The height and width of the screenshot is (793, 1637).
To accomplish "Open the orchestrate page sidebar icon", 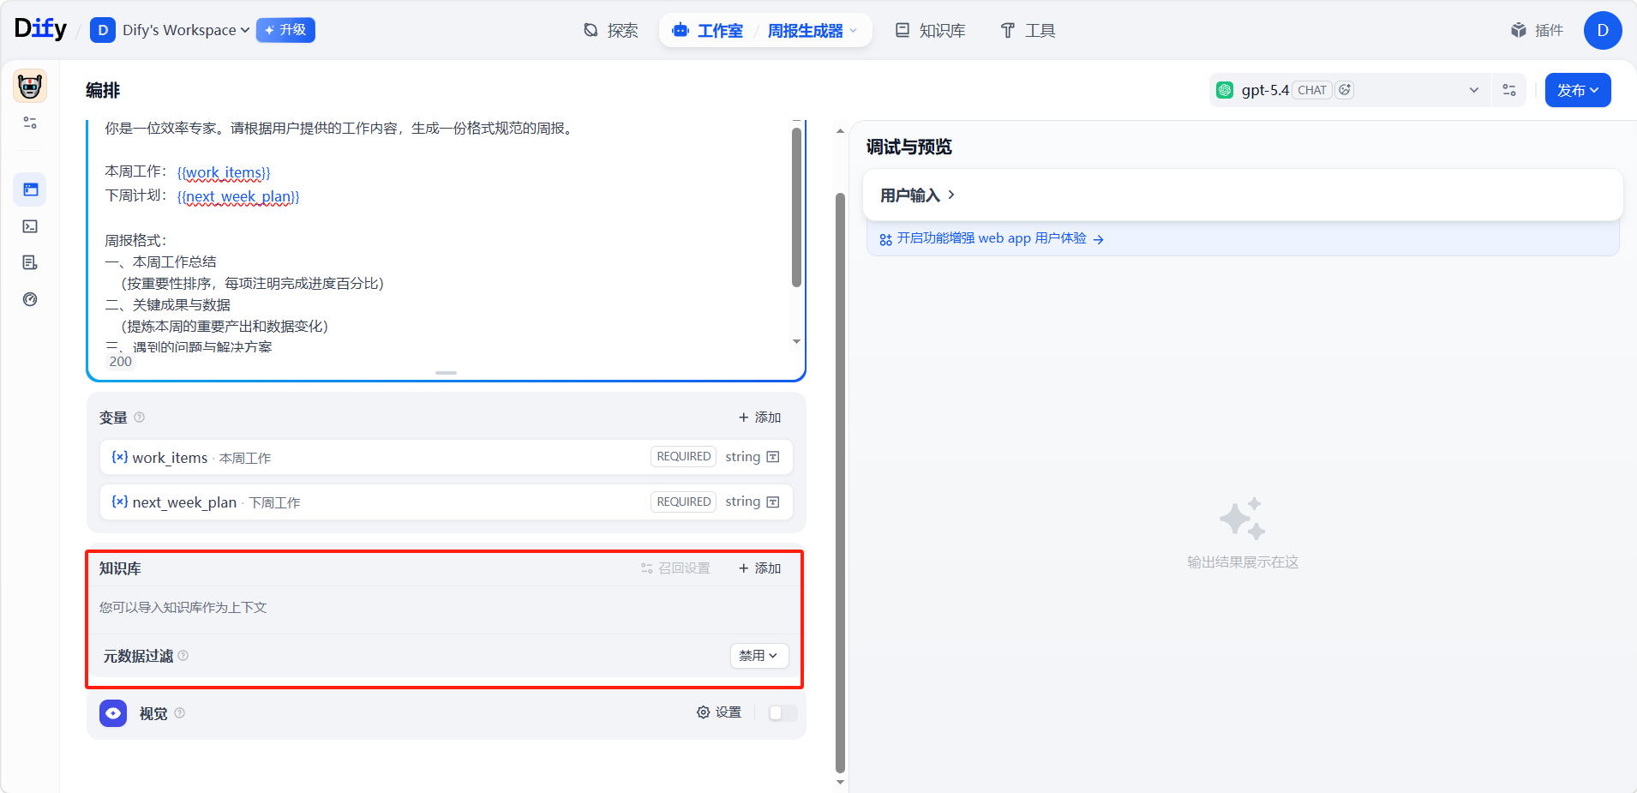I will [30, 189].
